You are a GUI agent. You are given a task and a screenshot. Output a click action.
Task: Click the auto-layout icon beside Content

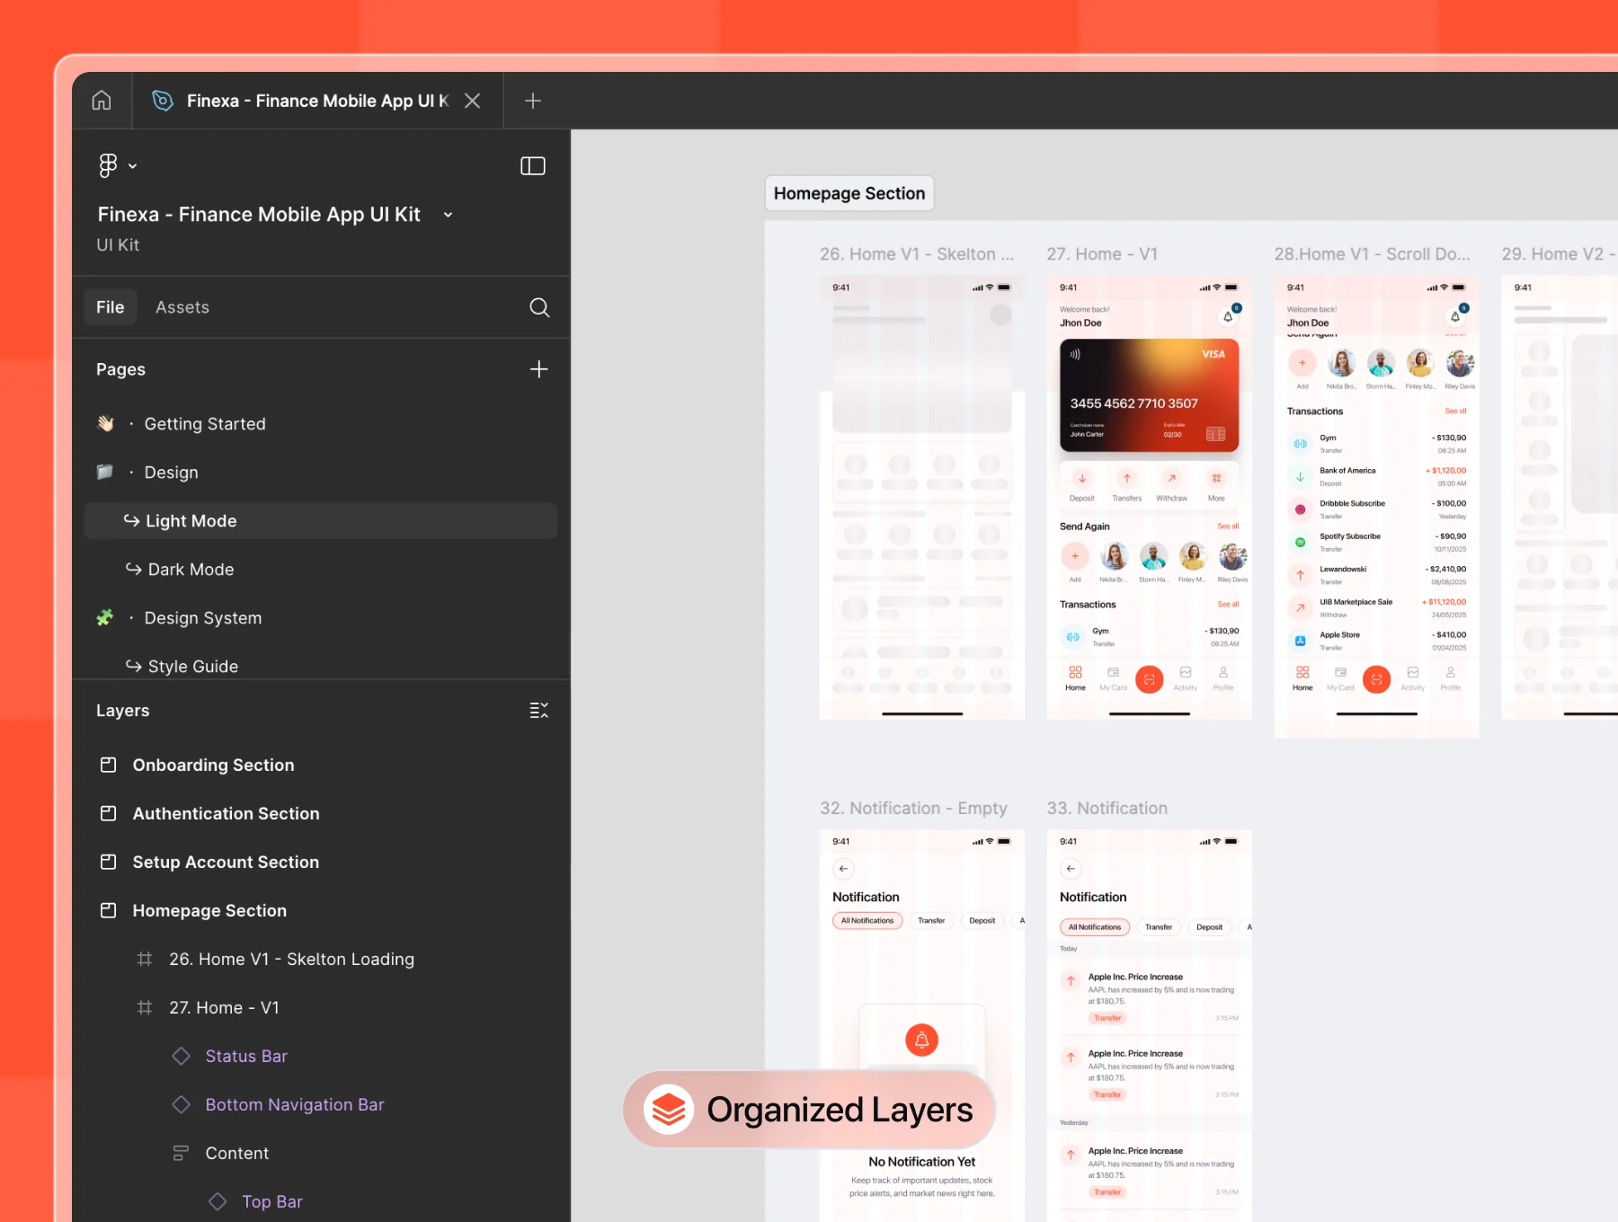pos(181,1153)
